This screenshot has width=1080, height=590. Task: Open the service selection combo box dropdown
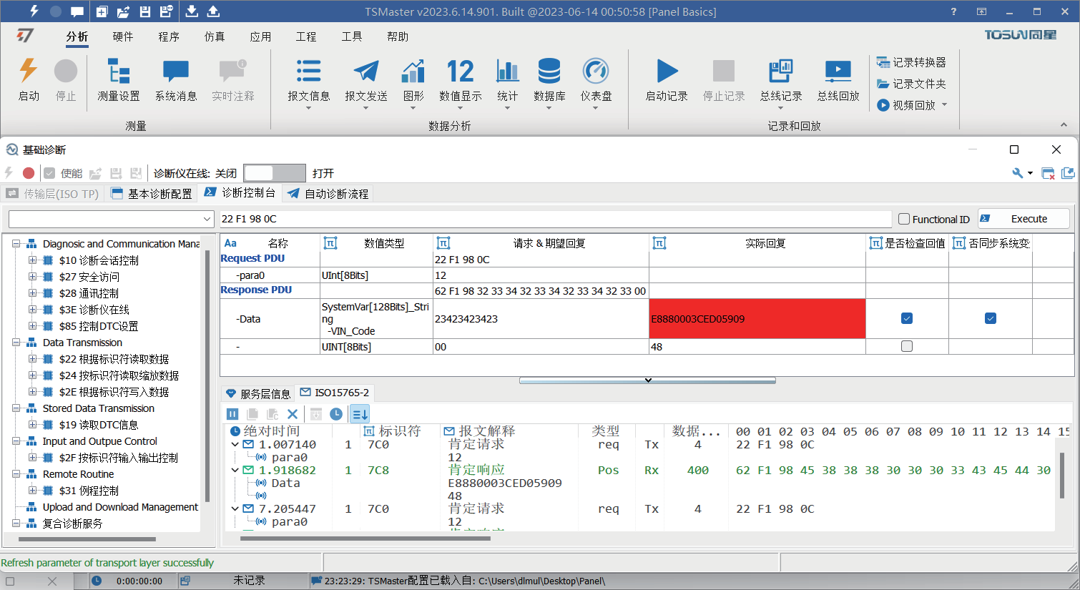coord(207,220)
